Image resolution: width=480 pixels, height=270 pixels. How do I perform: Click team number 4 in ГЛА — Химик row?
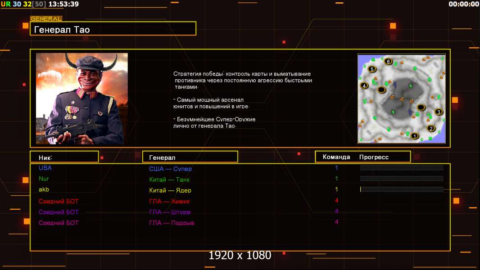[x=336, y=200]
